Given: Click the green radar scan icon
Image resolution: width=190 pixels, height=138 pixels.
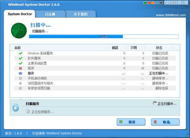Looking at the screenshot, I should (x=19, y=31).
